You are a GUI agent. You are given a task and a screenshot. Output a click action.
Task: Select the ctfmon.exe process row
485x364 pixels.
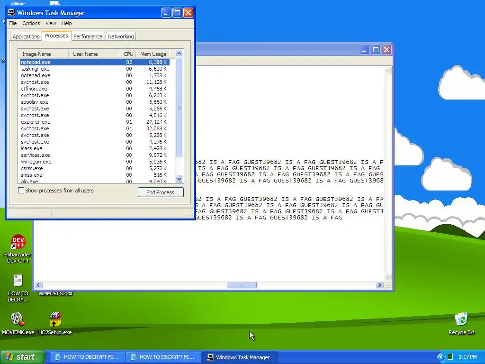click(x=95, y=89)
